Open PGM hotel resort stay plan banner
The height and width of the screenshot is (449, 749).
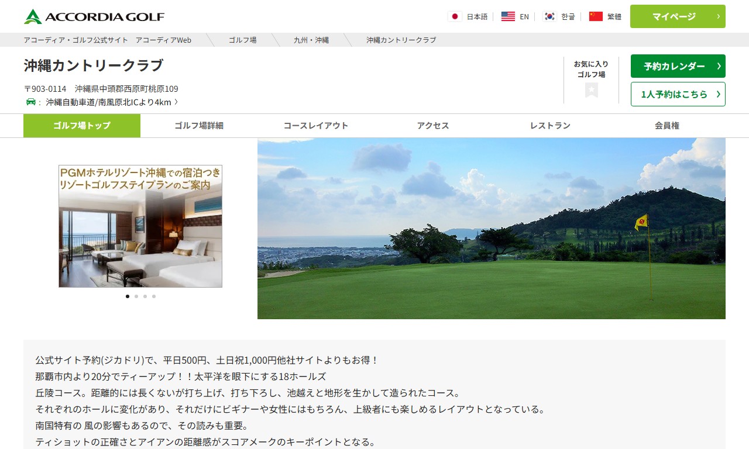pyautogui.click(x=140, y=226)
